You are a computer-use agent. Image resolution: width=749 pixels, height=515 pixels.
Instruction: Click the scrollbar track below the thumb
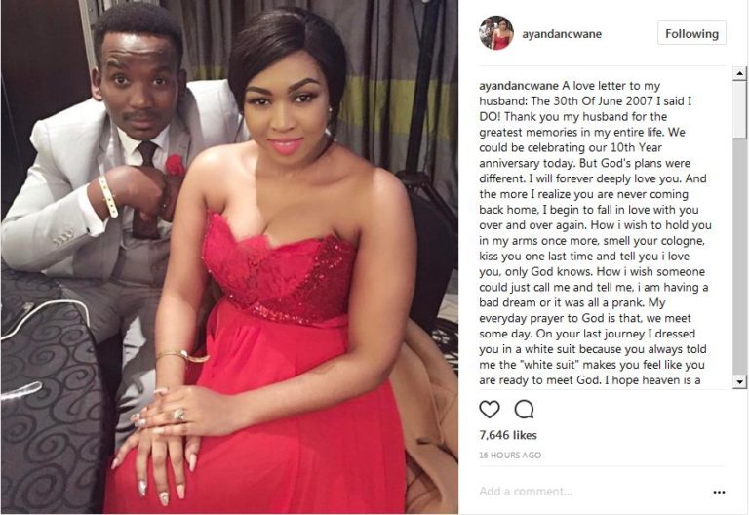click(x=739, y=257)
